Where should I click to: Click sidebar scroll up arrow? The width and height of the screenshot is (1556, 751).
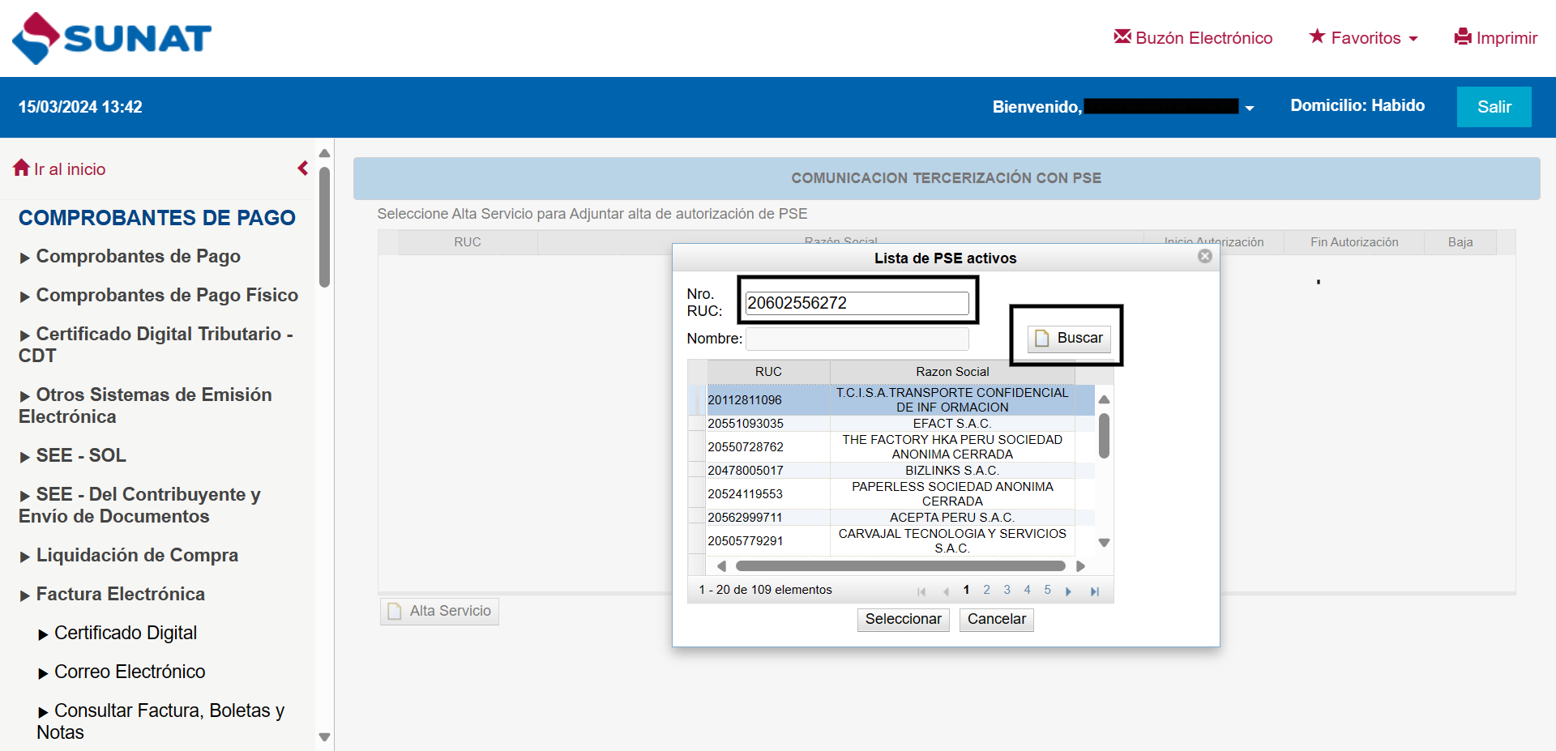click(x=324, y=153)
